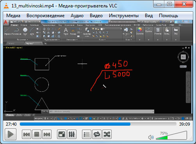This screenshot has height=144, width=196.
Task: Open the Аудио menu
Action: tap(77, 16)
